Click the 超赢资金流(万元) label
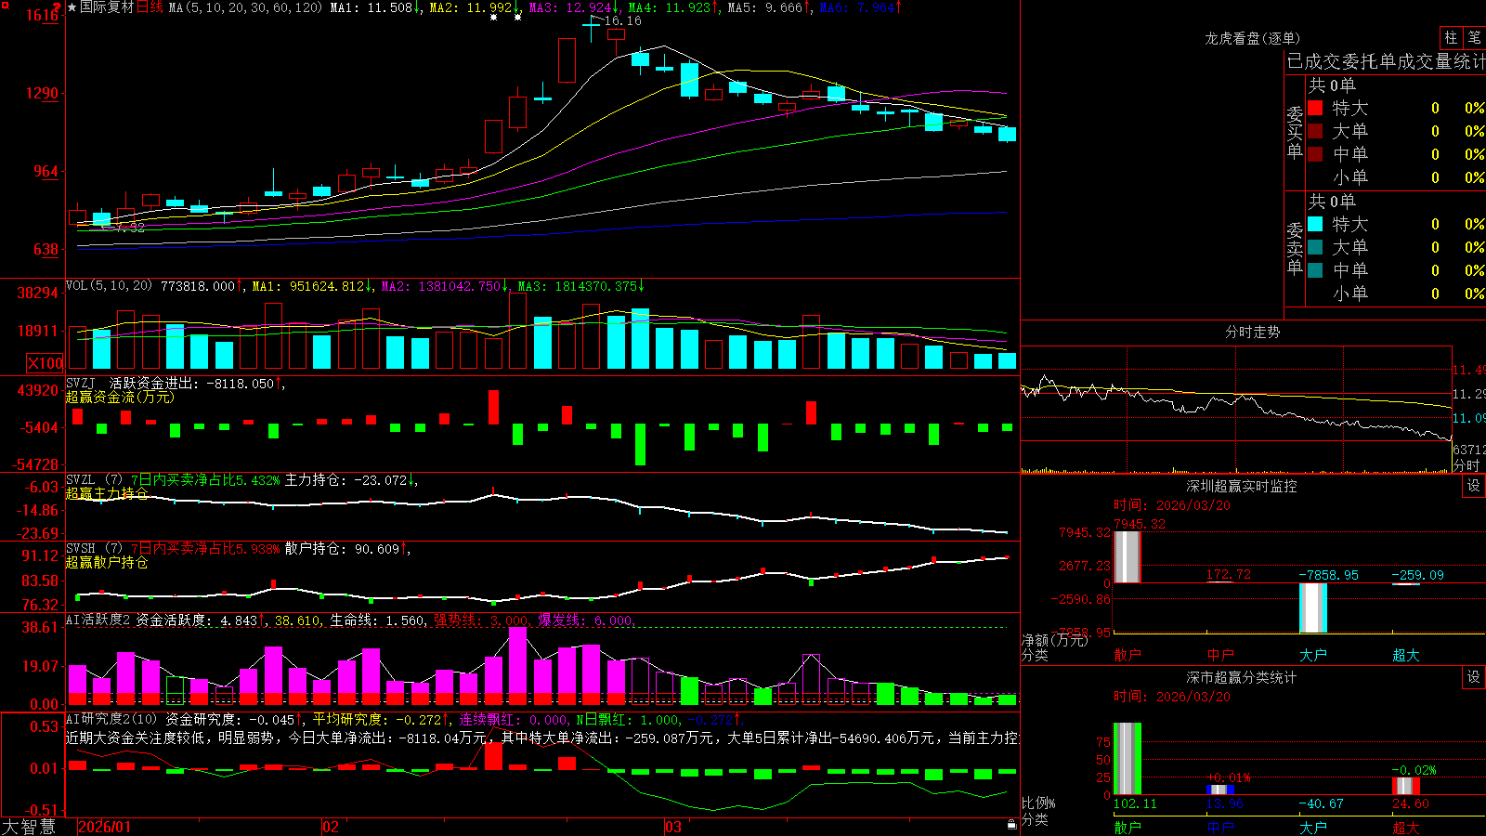This screenshot has width=1486, height=836. [120, 397]
